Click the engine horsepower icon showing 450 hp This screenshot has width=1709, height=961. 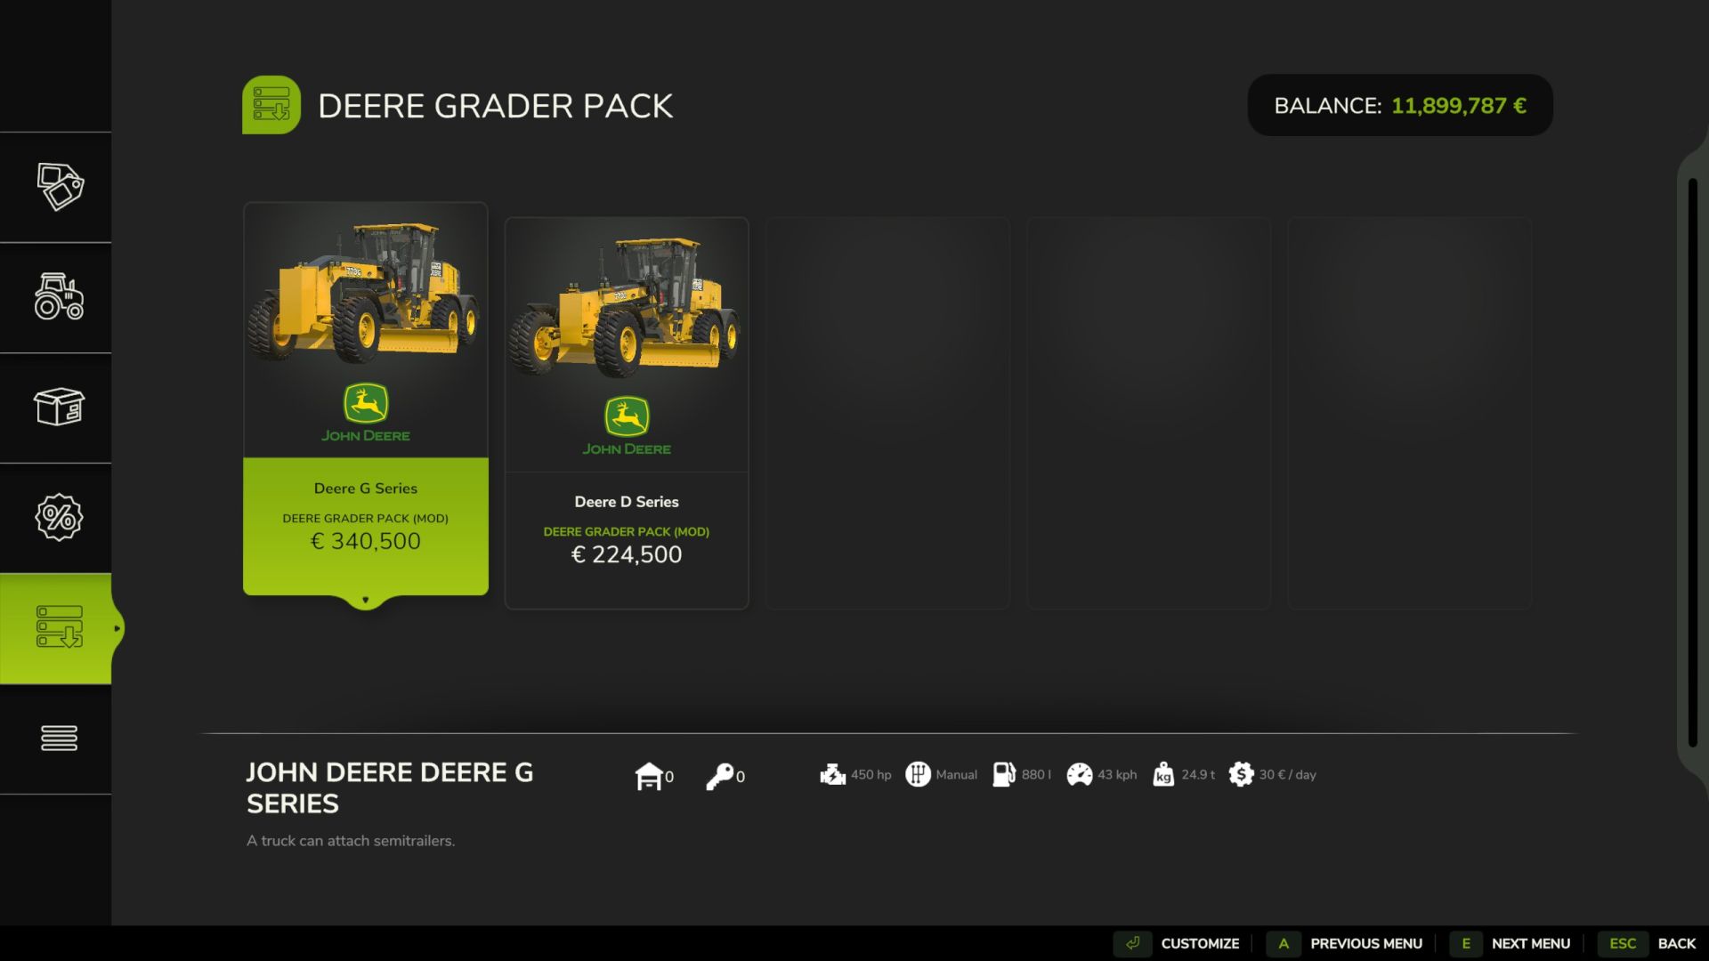pyautogui.click(x=832, y=774)
